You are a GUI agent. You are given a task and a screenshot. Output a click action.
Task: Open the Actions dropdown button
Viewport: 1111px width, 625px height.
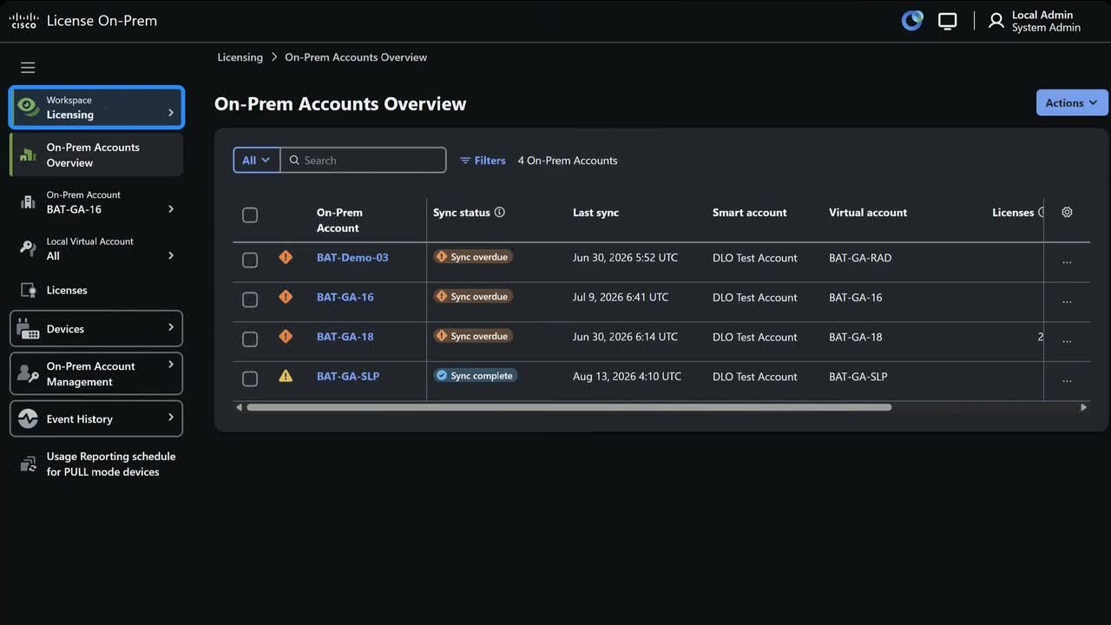[1072, 102]
